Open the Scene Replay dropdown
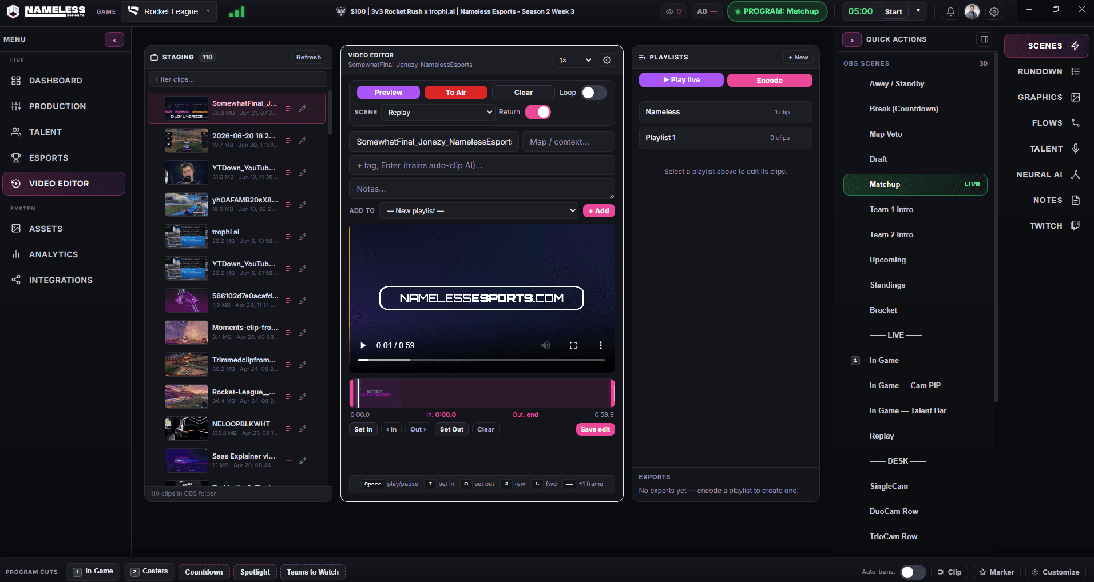The image size is (1094, 582). [x=439, y=112]
